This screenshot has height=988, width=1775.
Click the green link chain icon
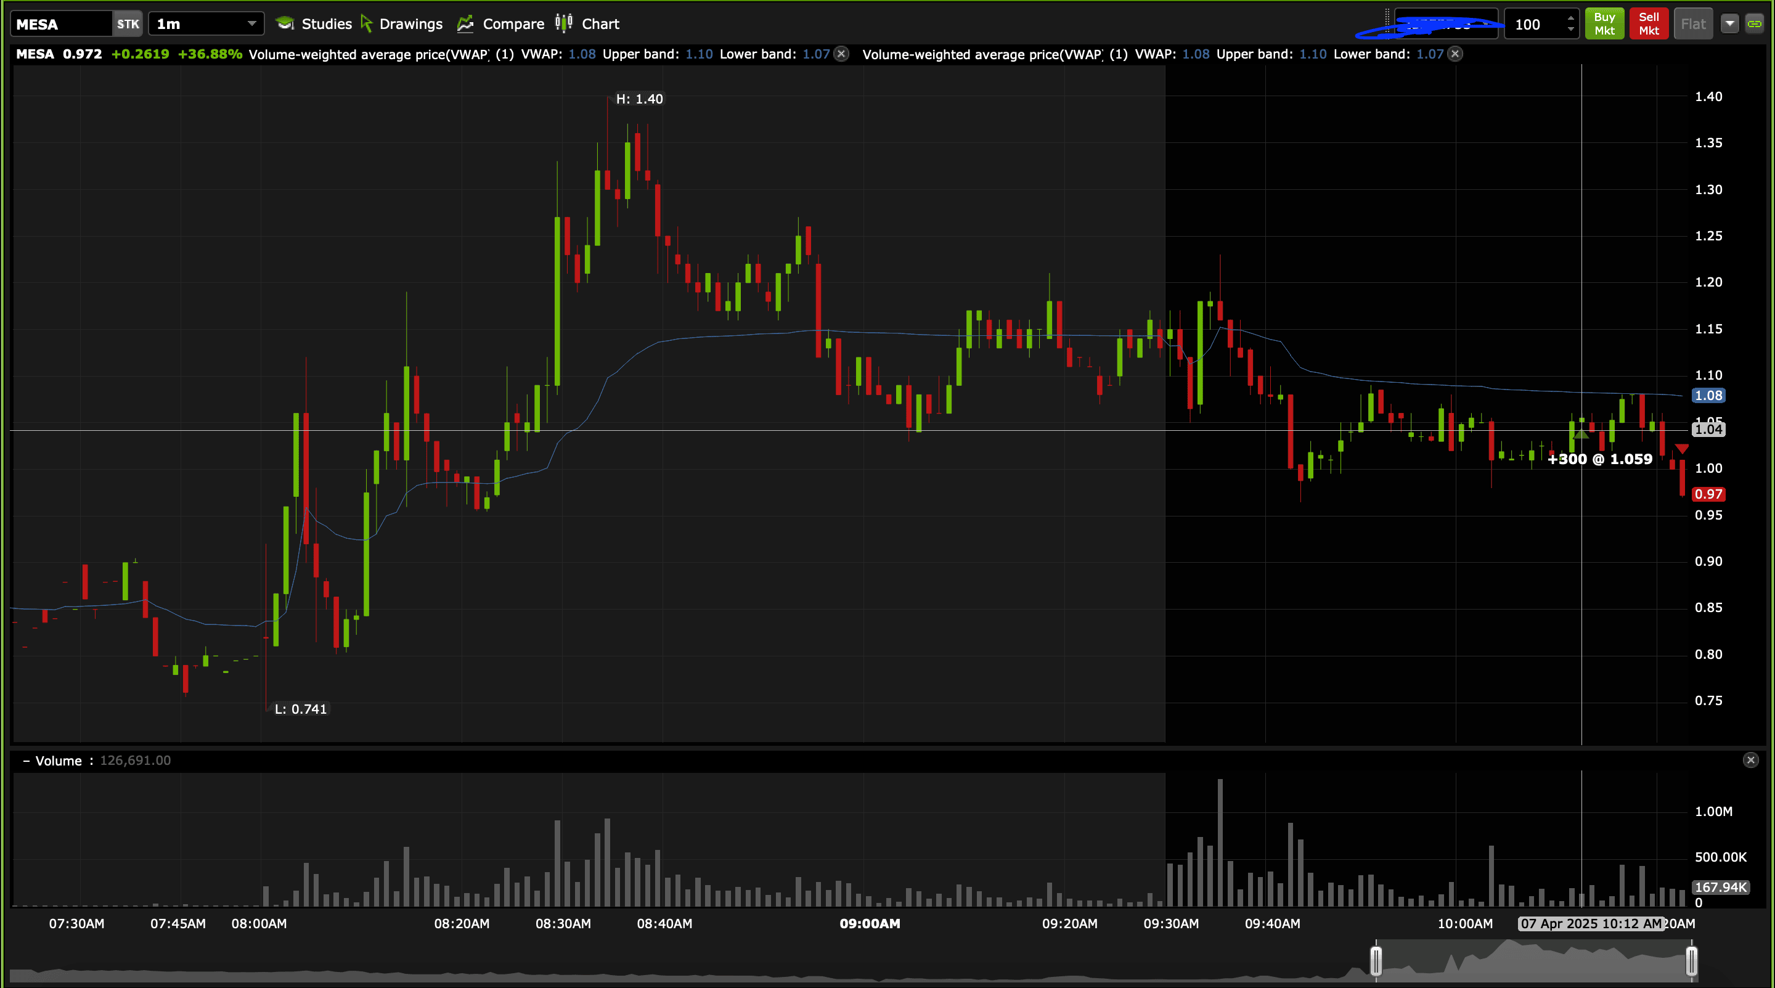[x=1754, y=24]
